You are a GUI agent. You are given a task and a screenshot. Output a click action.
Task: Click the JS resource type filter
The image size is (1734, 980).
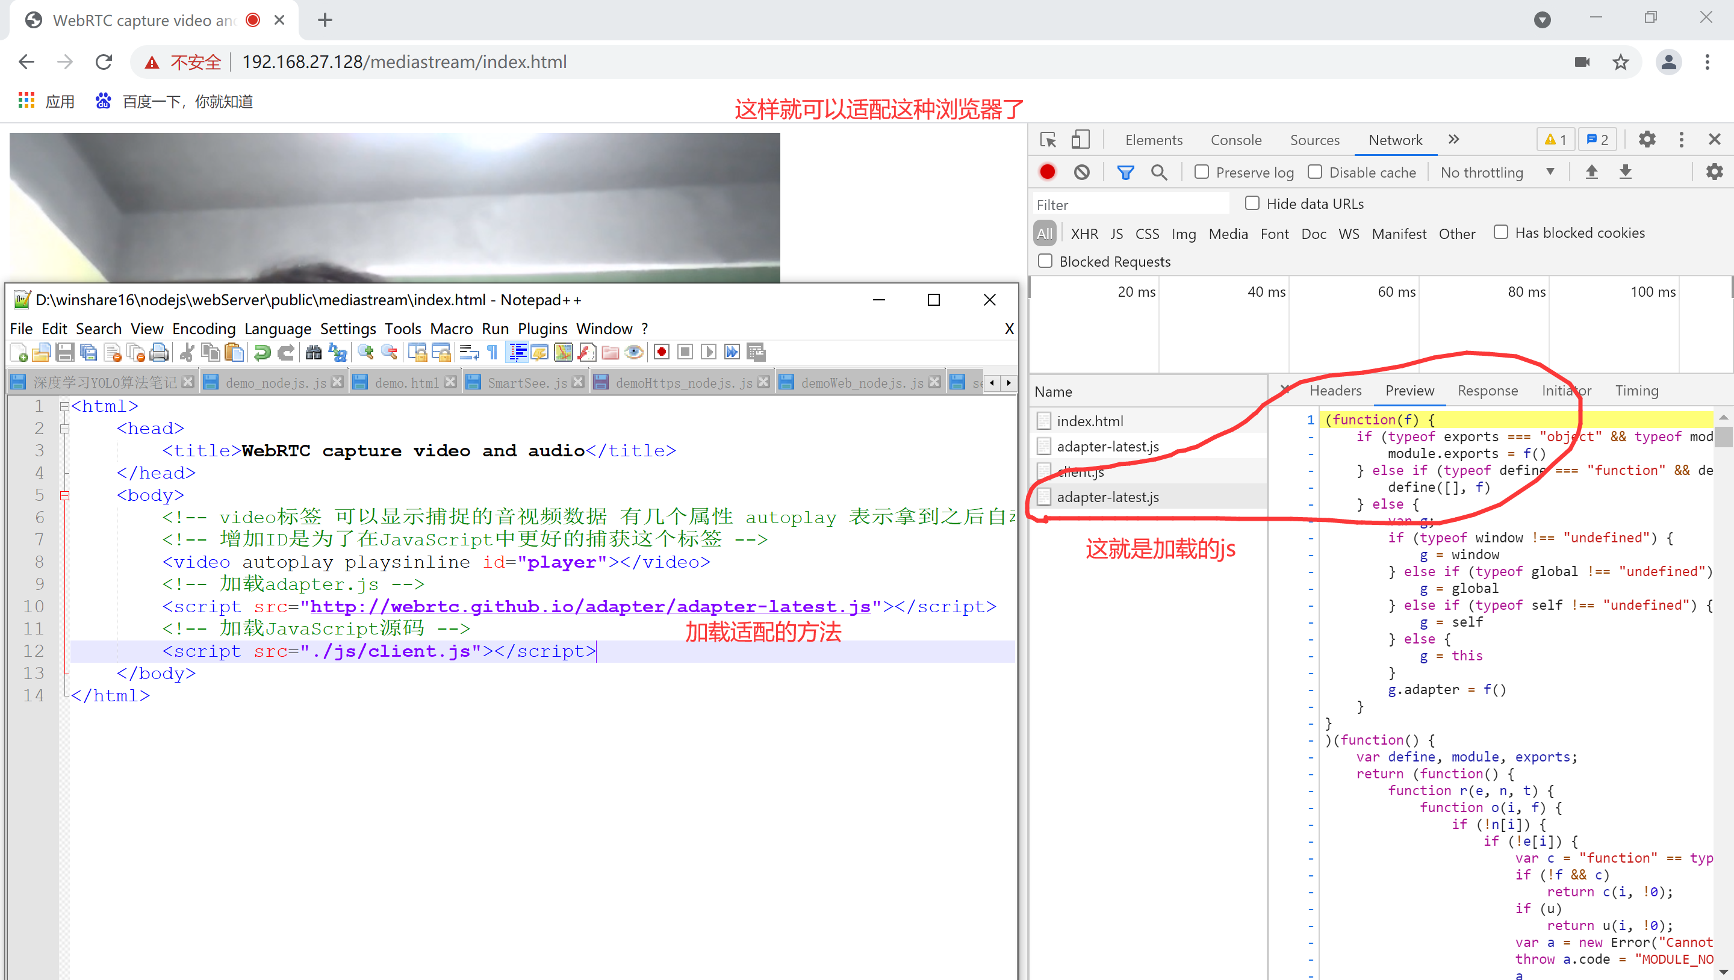coord(1116,234)
